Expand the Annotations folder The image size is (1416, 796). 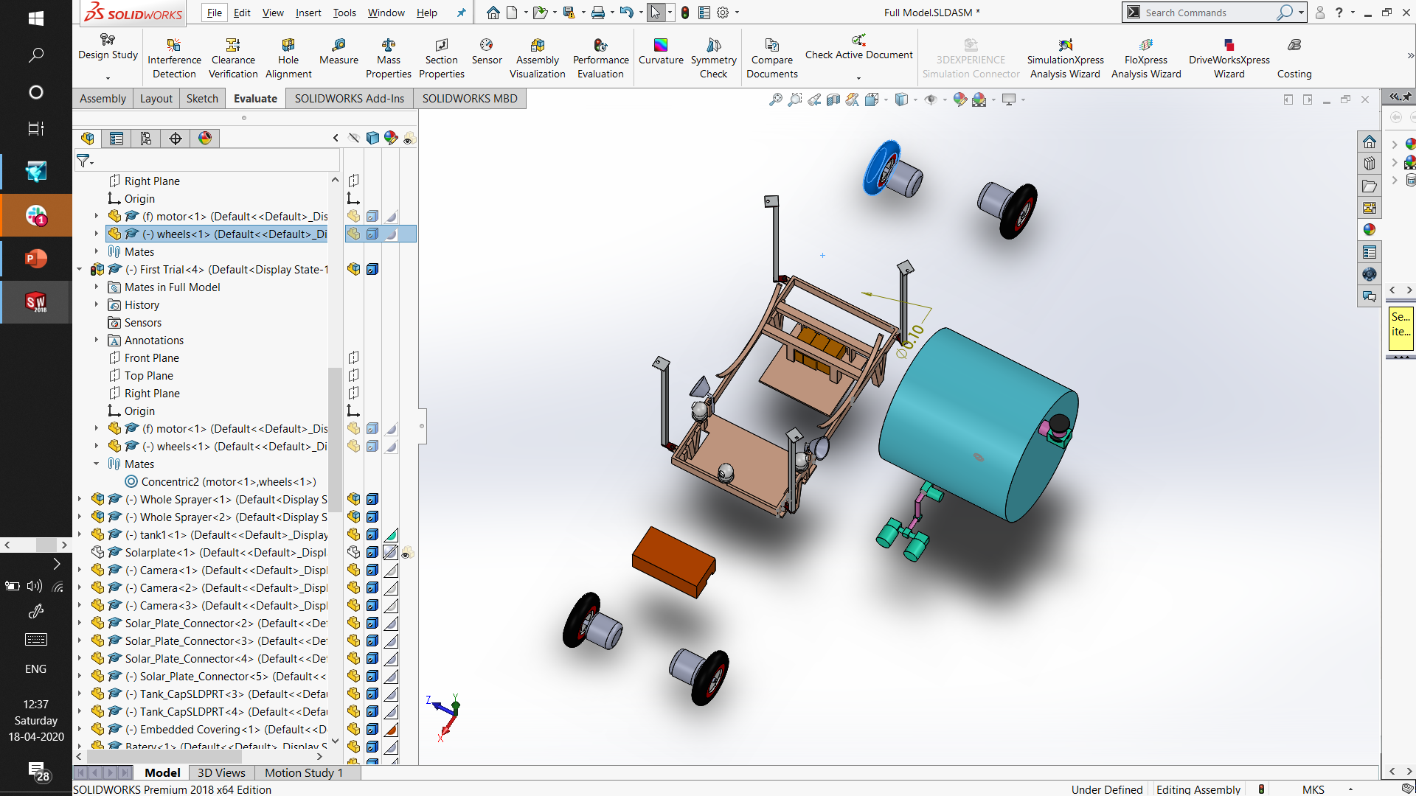[97, 341]
